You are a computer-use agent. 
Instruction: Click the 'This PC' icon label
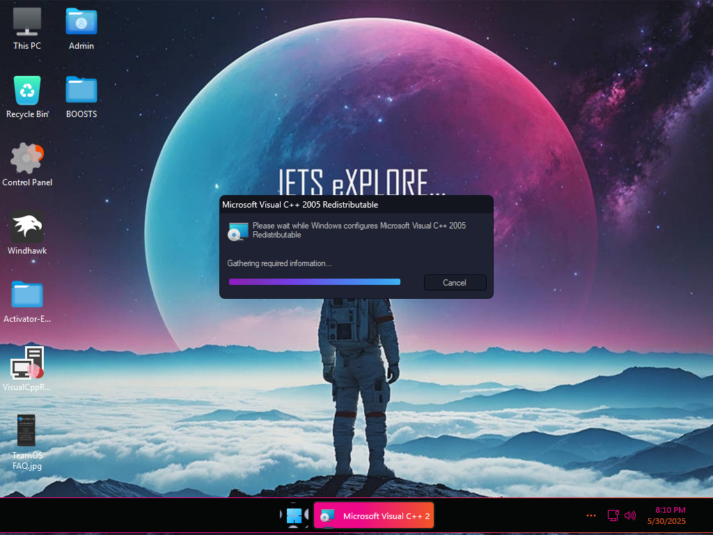click(x=27, y=46)
